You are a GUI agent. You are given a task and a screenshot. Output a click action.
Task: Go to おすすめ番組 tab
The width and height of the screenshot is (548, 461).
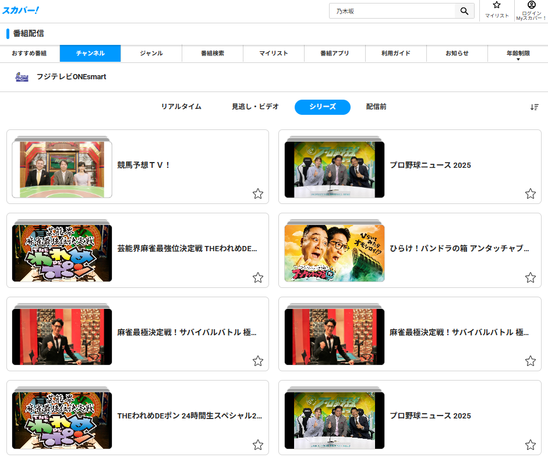tap(29, 54)
